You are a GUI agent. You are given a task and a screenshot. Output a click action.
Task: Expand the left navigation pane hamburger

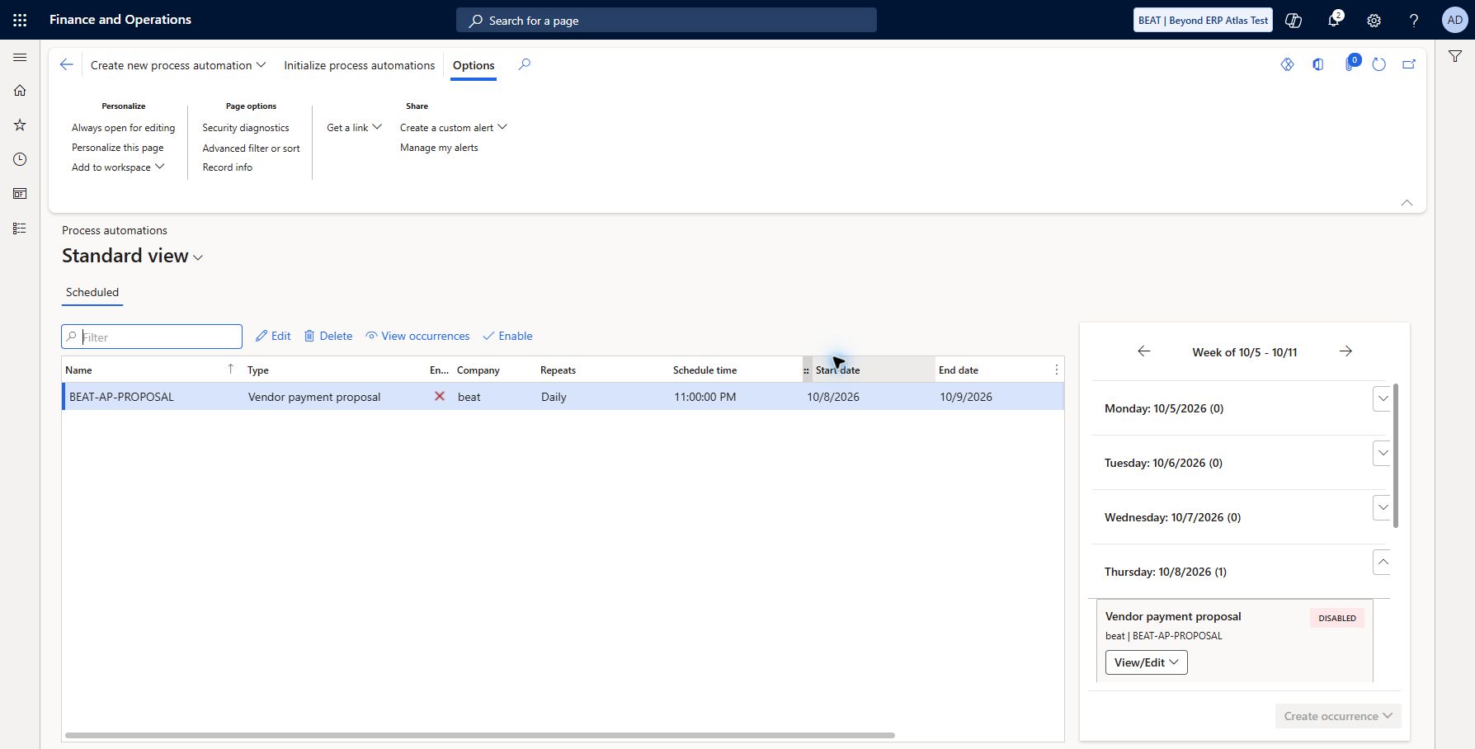click(x=20, y=57)
